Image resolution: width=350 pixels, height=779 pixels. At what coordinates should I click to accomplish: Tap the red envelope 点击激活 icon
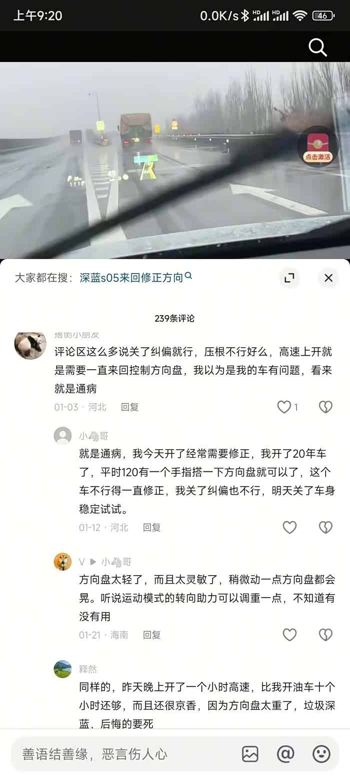click(317, 146)
